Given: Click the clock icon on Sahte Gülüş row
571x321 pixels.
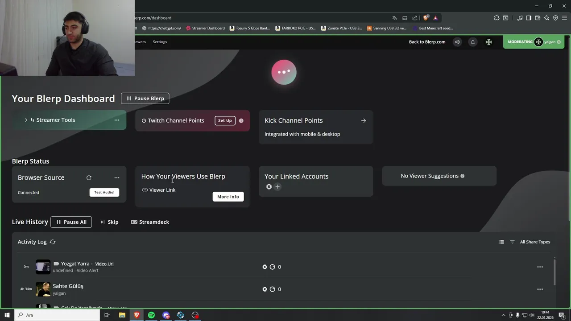Looking at the screenshot, I should tap(273, 289).
